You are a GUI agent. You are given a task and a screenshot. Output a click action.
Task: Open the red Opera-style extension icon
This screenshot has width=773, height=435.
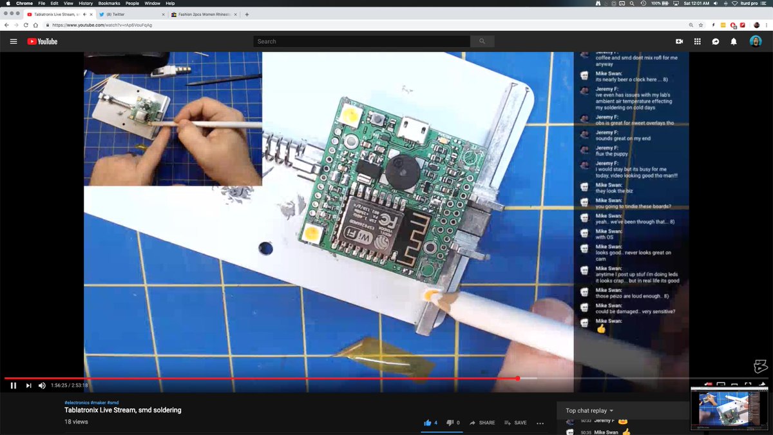tap(733, 25)
